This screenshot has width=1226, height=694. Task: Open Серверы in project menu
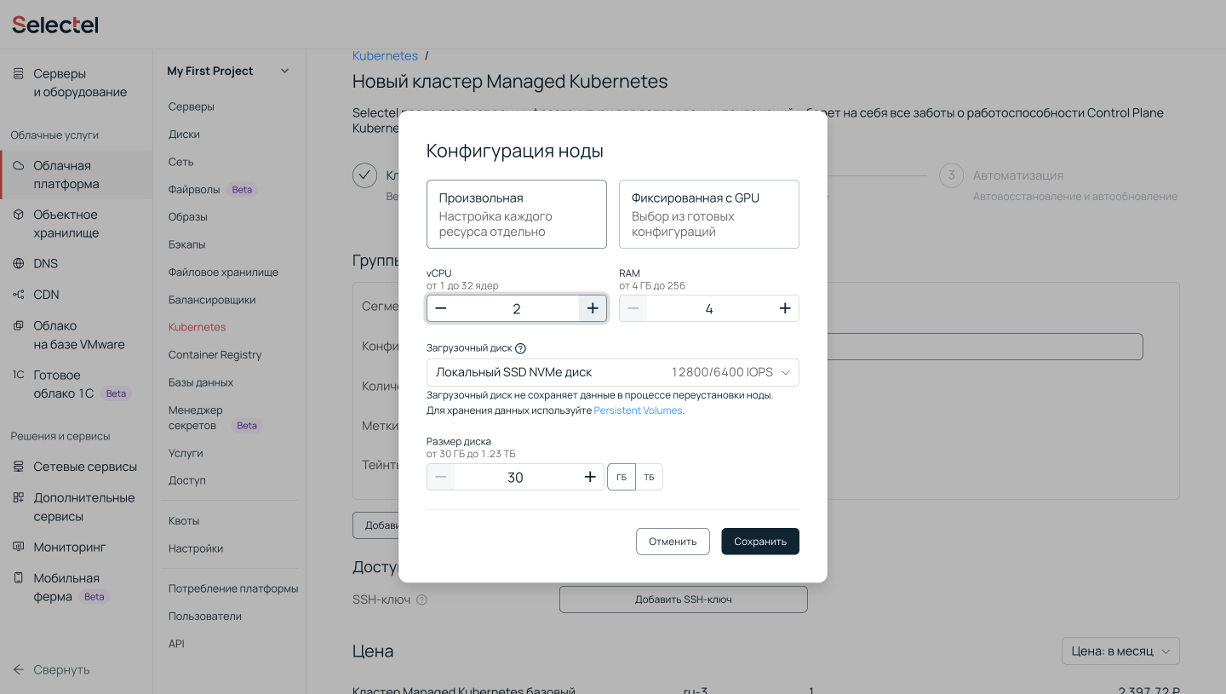click(192, 106)
